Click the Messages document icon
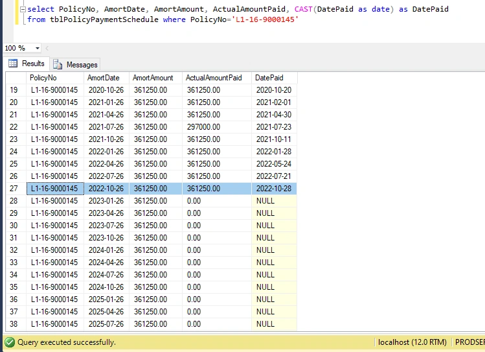 coord(58,64)
